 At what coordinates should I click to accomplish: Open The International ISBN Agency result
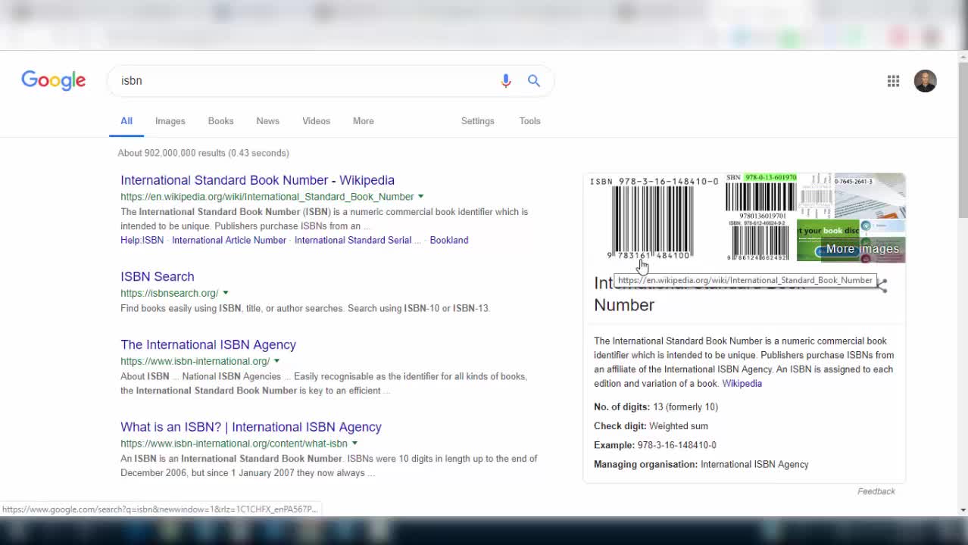click(x=208, y=344)
